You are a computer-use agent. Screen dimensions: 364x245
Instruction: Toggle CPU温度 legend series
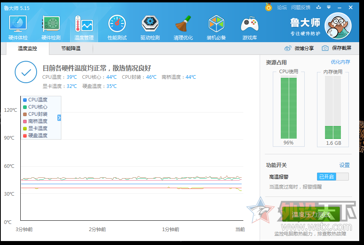(x=35, y=100)
